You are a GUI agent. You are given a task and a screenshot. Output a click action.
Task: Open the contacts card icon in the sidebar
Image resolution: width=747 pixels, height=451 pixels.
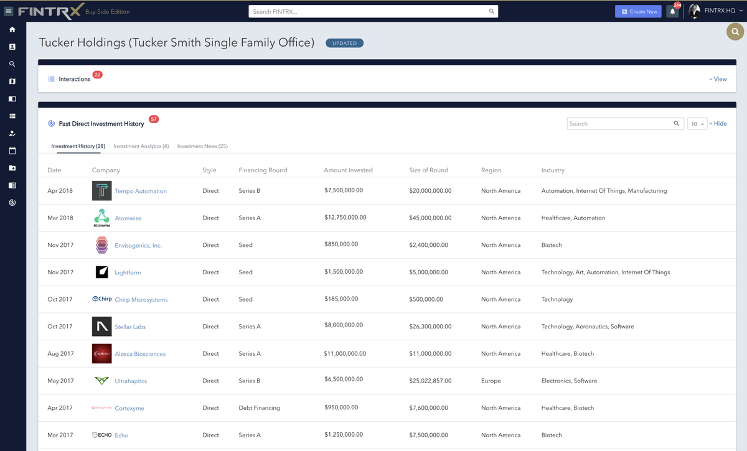(x=12, y=47)
